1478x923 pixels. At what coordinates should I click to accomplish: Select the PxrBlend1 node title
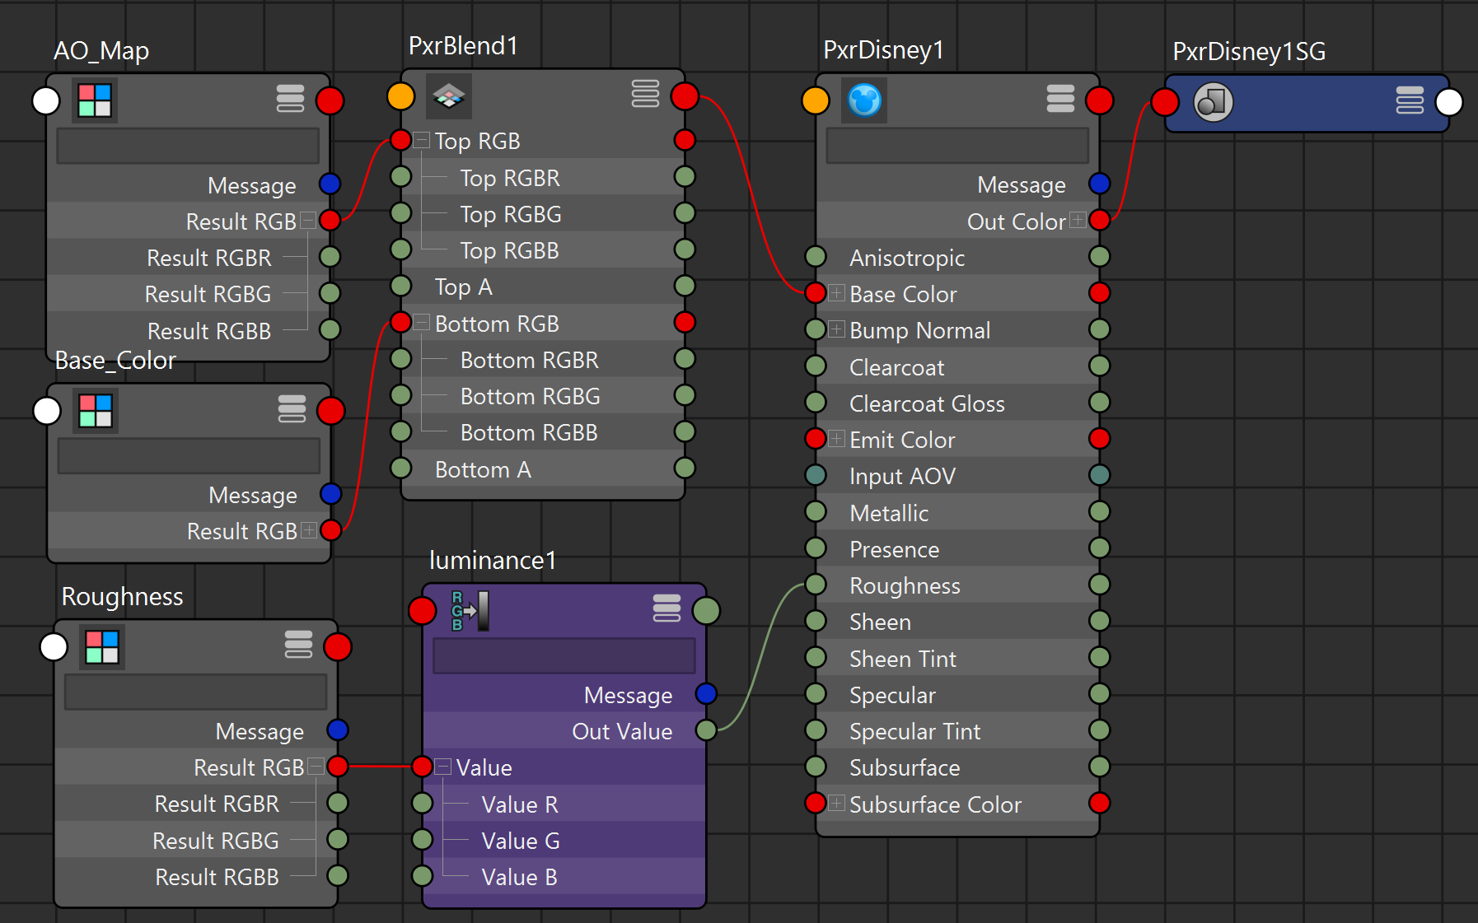463,46
